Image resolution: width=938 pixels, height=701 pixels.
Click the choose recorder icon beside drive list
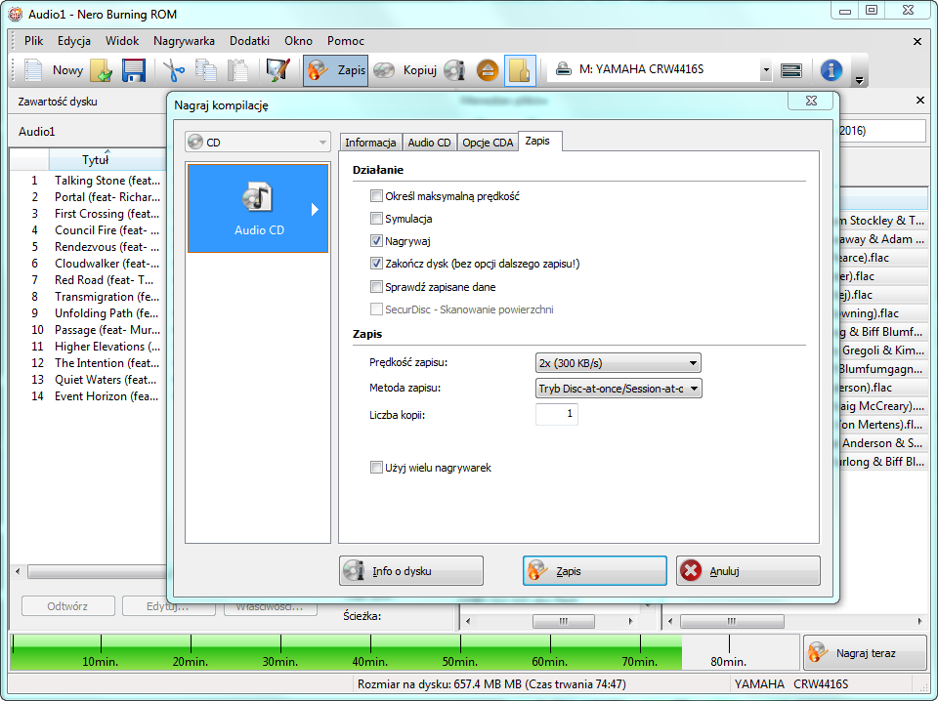[791, 70]
